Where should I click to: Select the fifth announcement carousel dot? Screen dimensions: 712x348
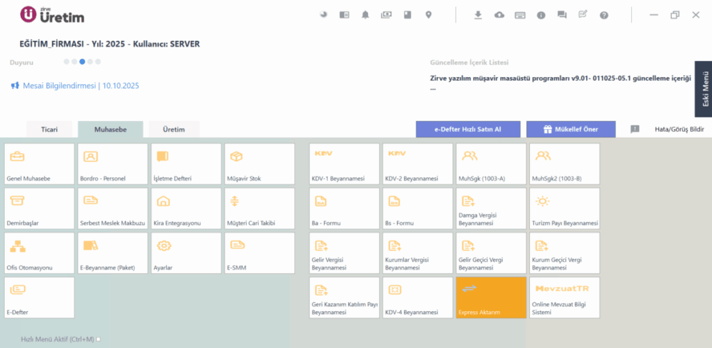point(97,62)
